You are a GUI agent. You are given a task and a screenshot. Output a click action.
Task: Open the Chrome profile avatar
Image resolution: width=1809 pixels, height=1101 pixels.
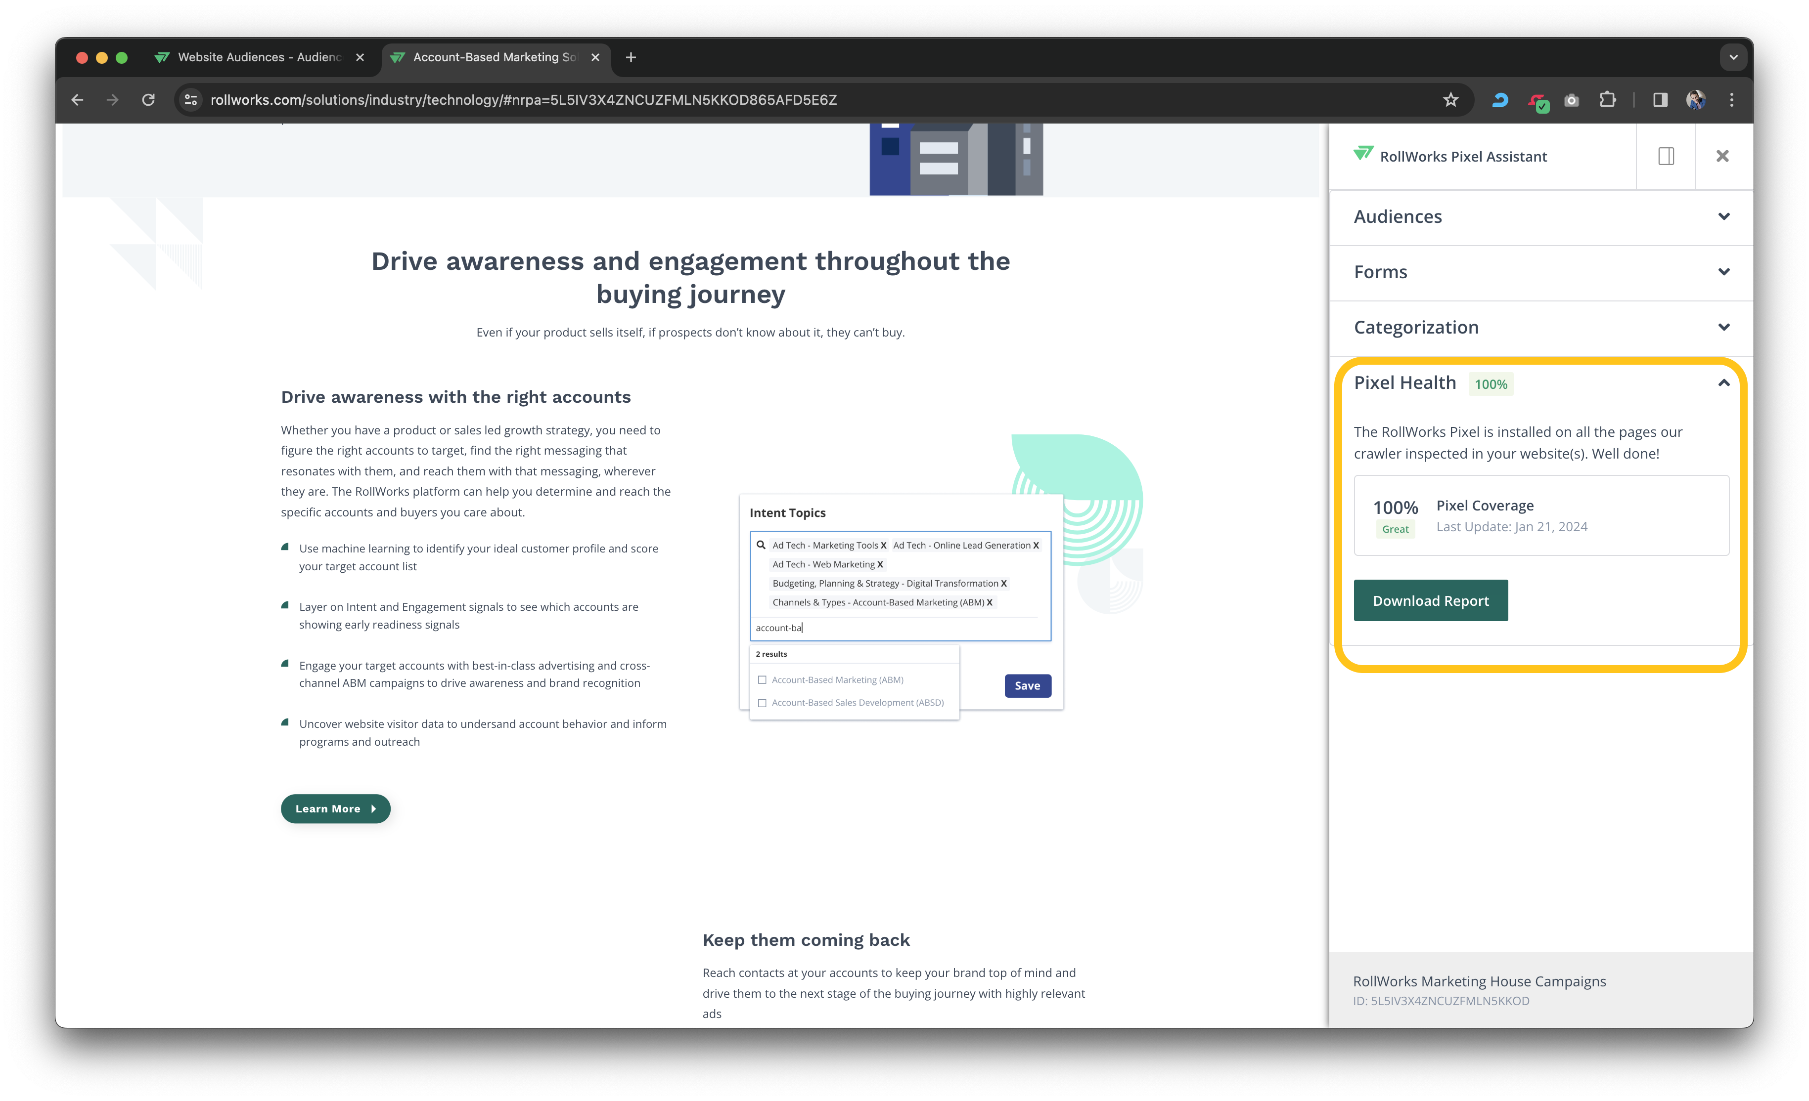pyautogui.click(x=1696, y=100)
